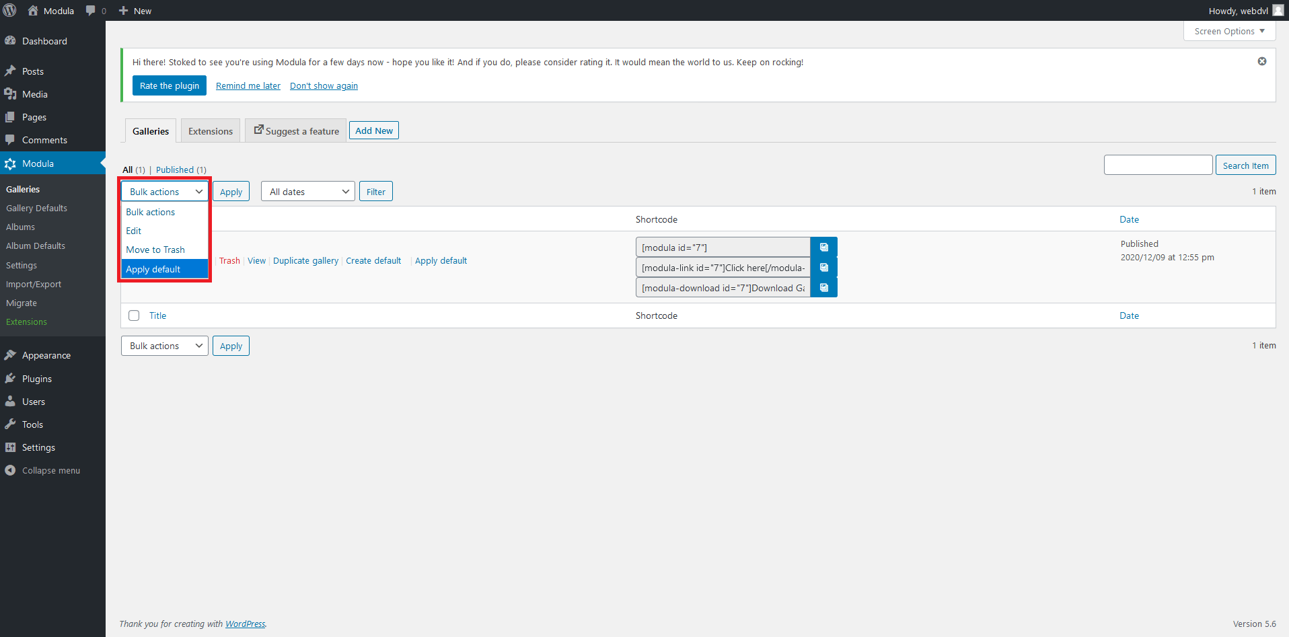Click the Rate the plugin button
The width and height of the screenshot is (1289, 637).
pyautogui.click(x=169, y=85)
